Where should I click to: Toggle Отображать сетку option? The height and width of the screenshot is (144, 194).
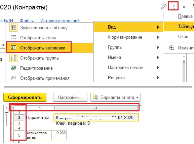point(49,38)
